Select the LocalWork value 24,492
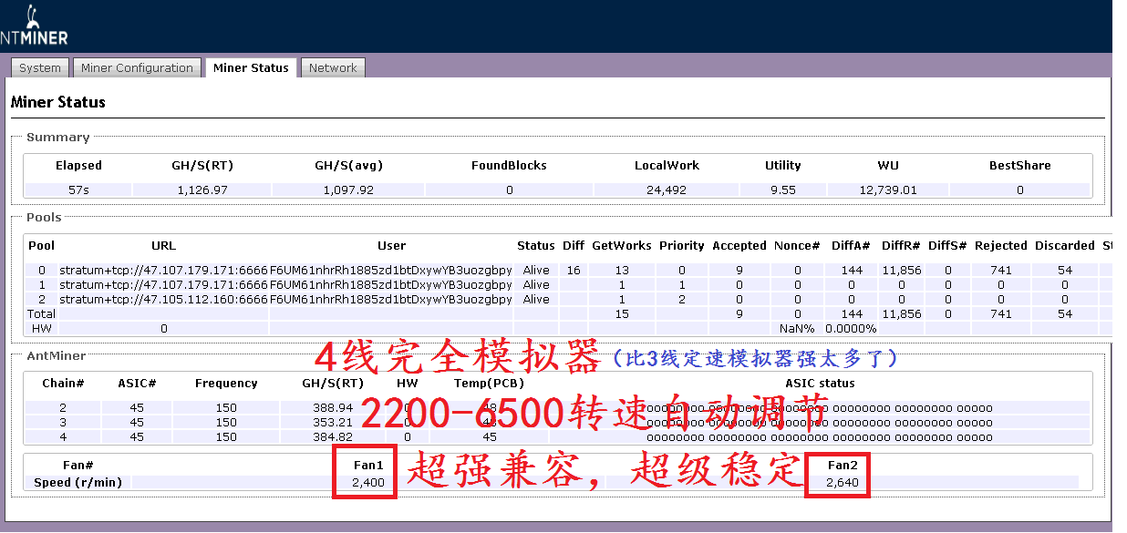Viewport: 1127px width, 533px height. tap(667, 190)
